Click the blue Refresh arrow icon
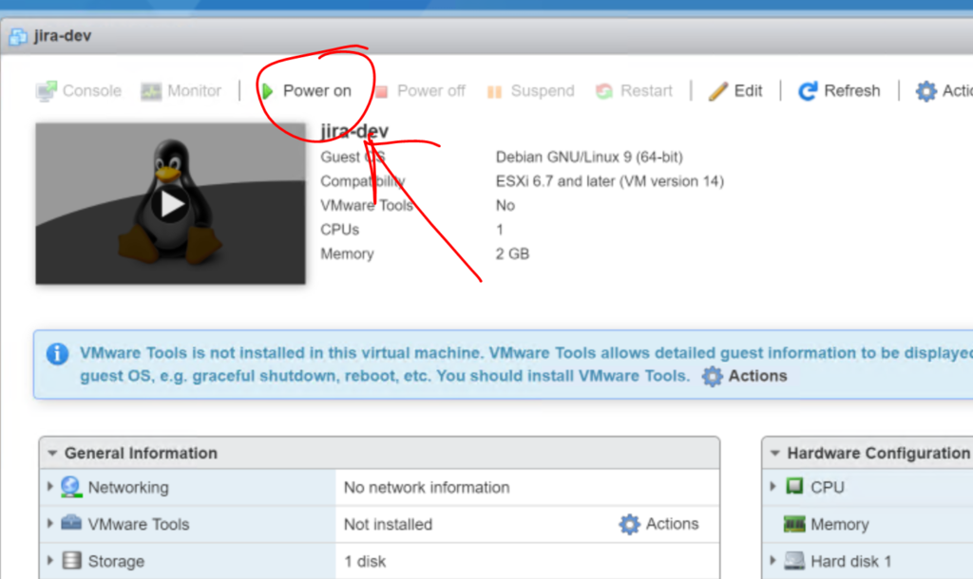 (808, 91)
